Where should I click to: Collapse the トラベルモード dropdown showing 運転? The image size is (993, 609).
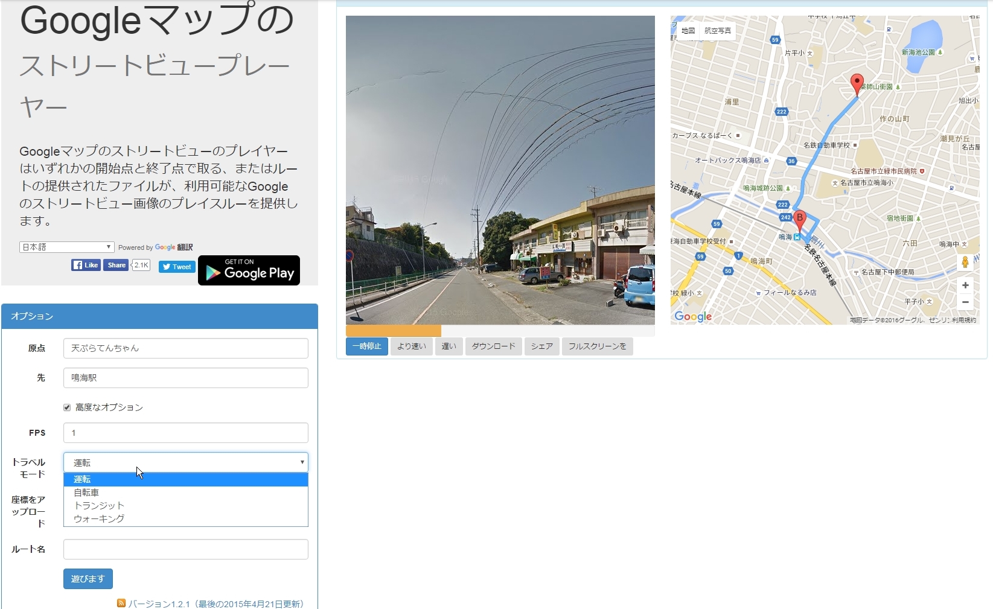(x=186, y=462)
